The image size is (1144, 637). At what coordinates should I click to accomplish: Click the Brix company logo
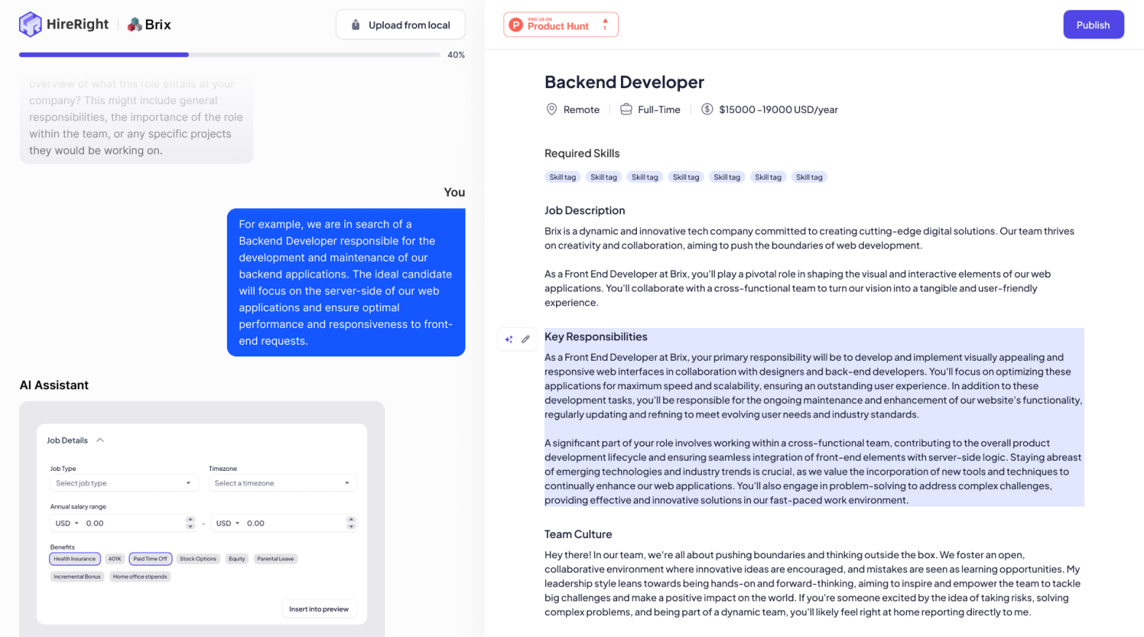(x=149, y=25)
